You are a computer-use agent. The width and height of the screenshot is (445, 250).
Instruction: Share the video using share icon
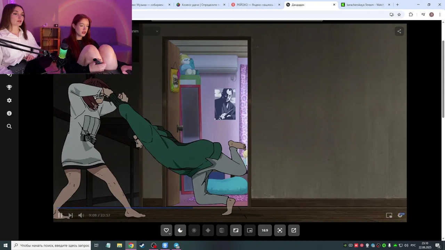pos(399,31)
